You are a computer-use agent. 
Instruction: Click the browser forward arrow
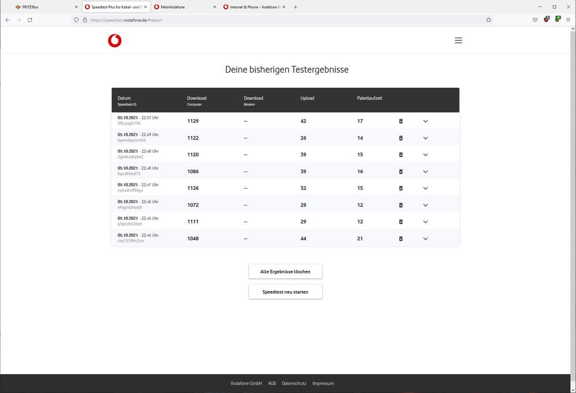tap(18, 20)
